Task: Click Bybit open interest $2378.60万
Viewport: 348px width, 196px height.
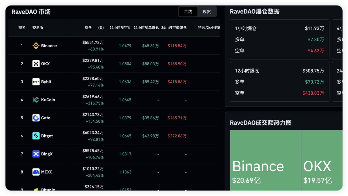Action: pyautogui.click(x=93, y=78)
